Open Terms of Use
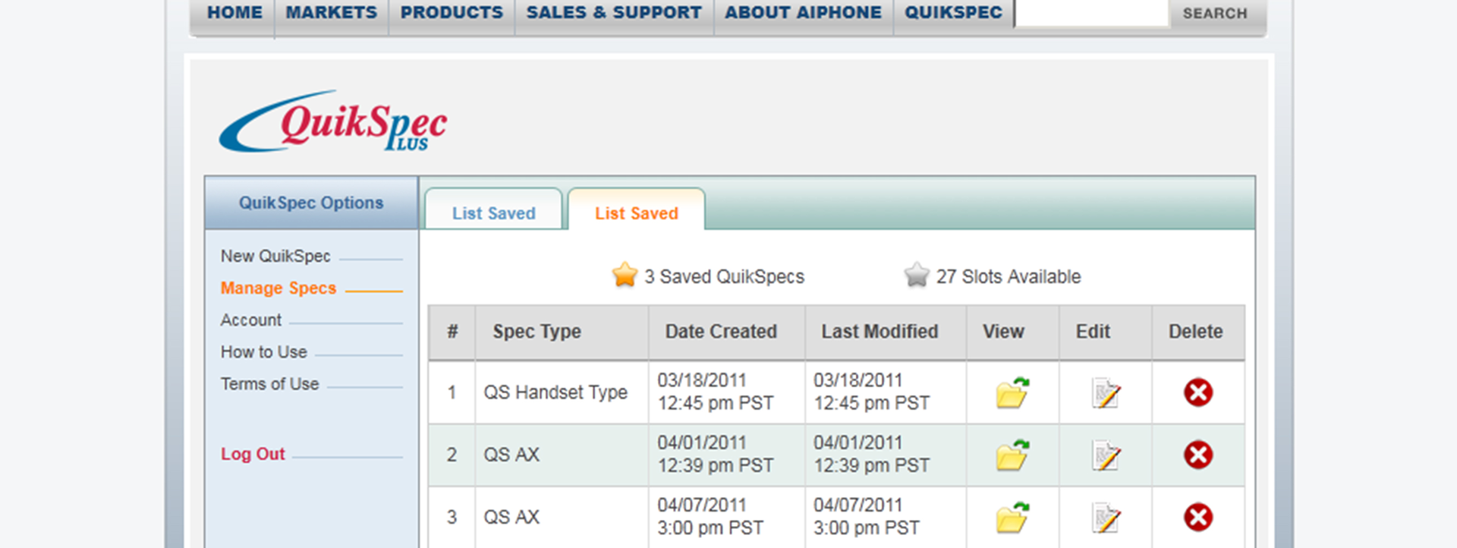The image size is (1457, 548). pyautogui.click(x=269, y=384)
